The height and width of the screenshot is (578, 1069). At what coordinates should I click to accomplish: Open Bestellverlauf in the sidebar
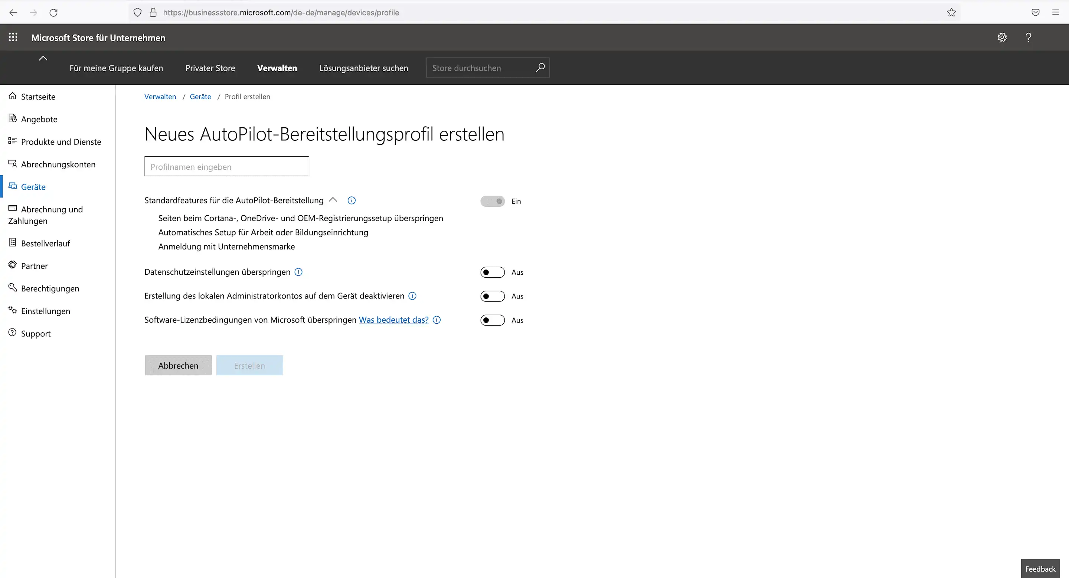tap(46, 244)
